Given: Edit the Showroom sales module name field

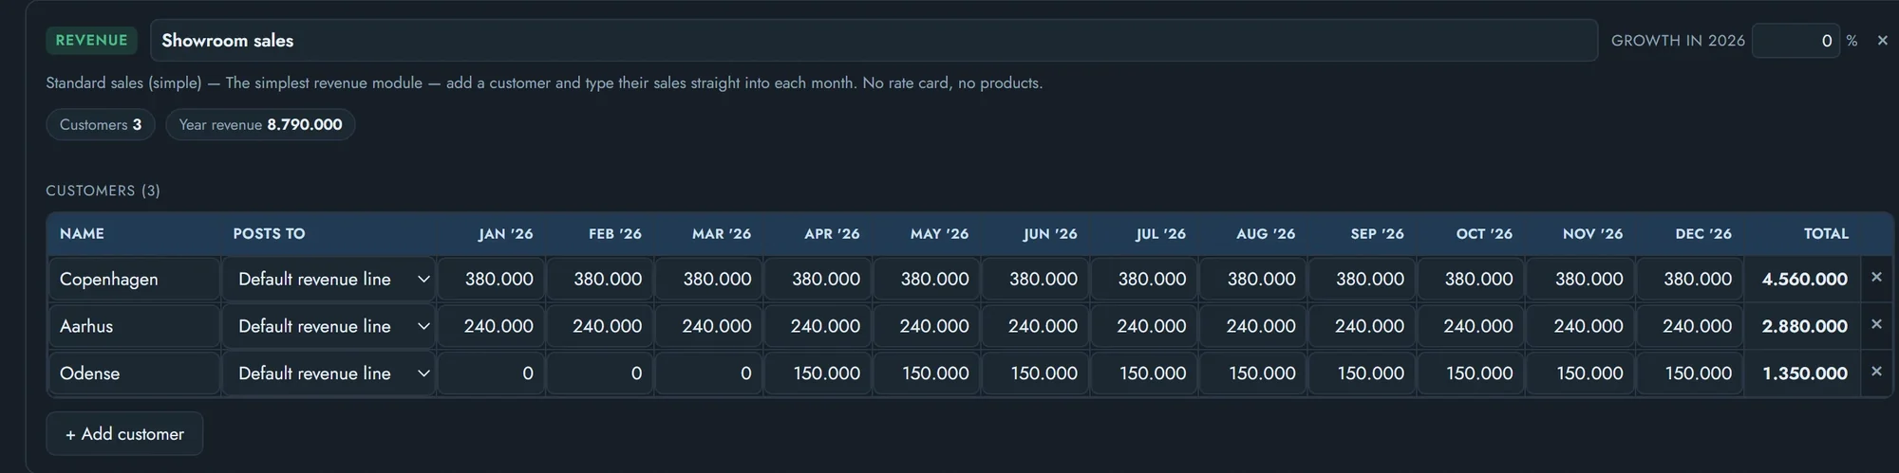Looking at the screenshot, I should click(x=874, y=41).
